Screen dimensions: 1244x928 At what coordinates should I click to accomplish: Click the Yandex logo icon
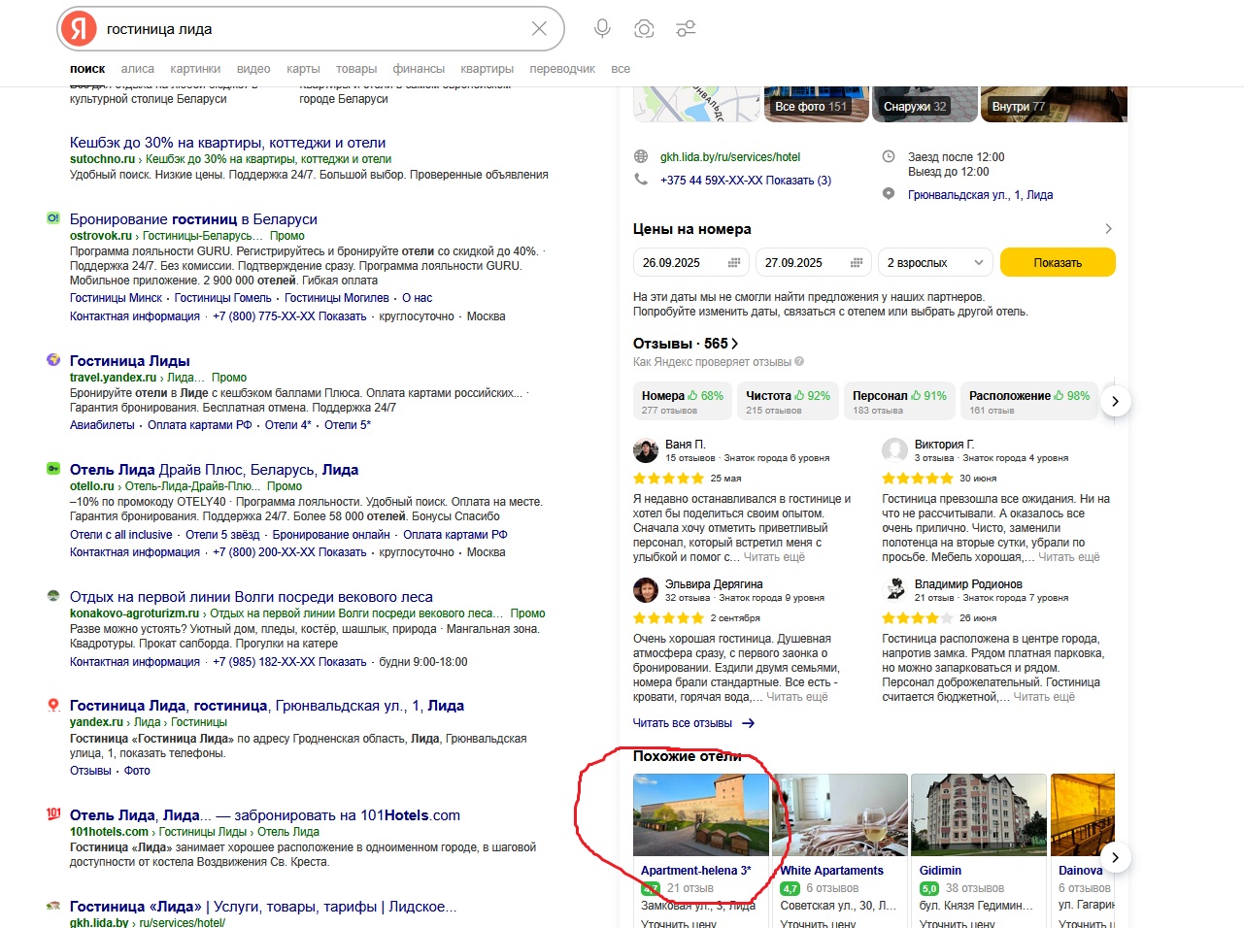point(79,29)
